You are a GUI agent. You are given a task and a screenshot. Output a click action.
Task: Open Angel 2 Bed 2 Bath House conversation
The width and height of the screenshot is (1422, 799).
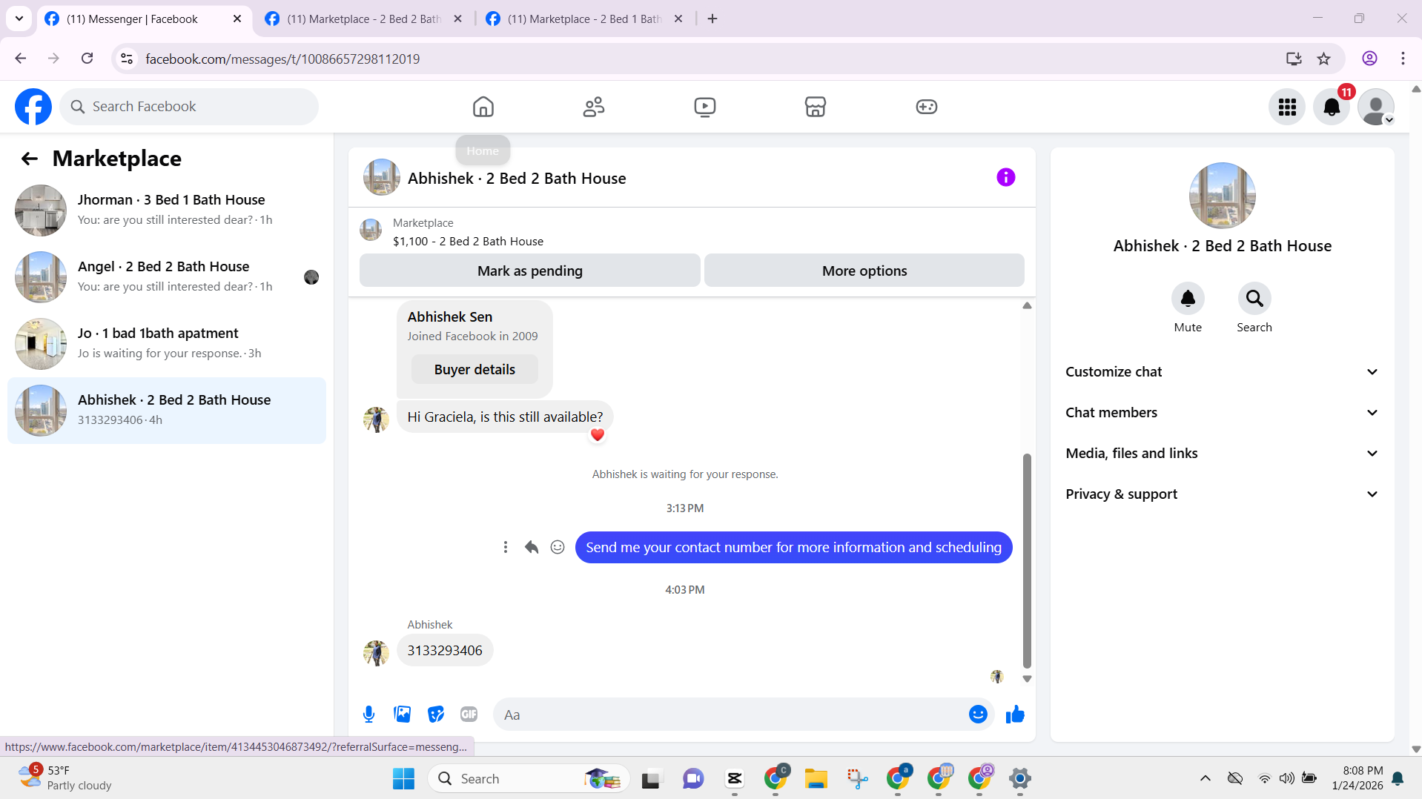tap(167, 277)
